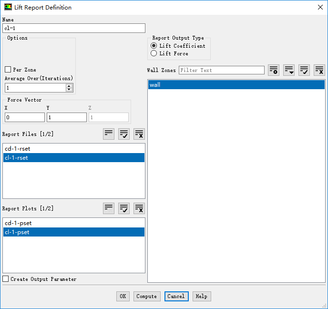
Task: Open the Wall Zones grouping dropdown
Action: point(289,70)
